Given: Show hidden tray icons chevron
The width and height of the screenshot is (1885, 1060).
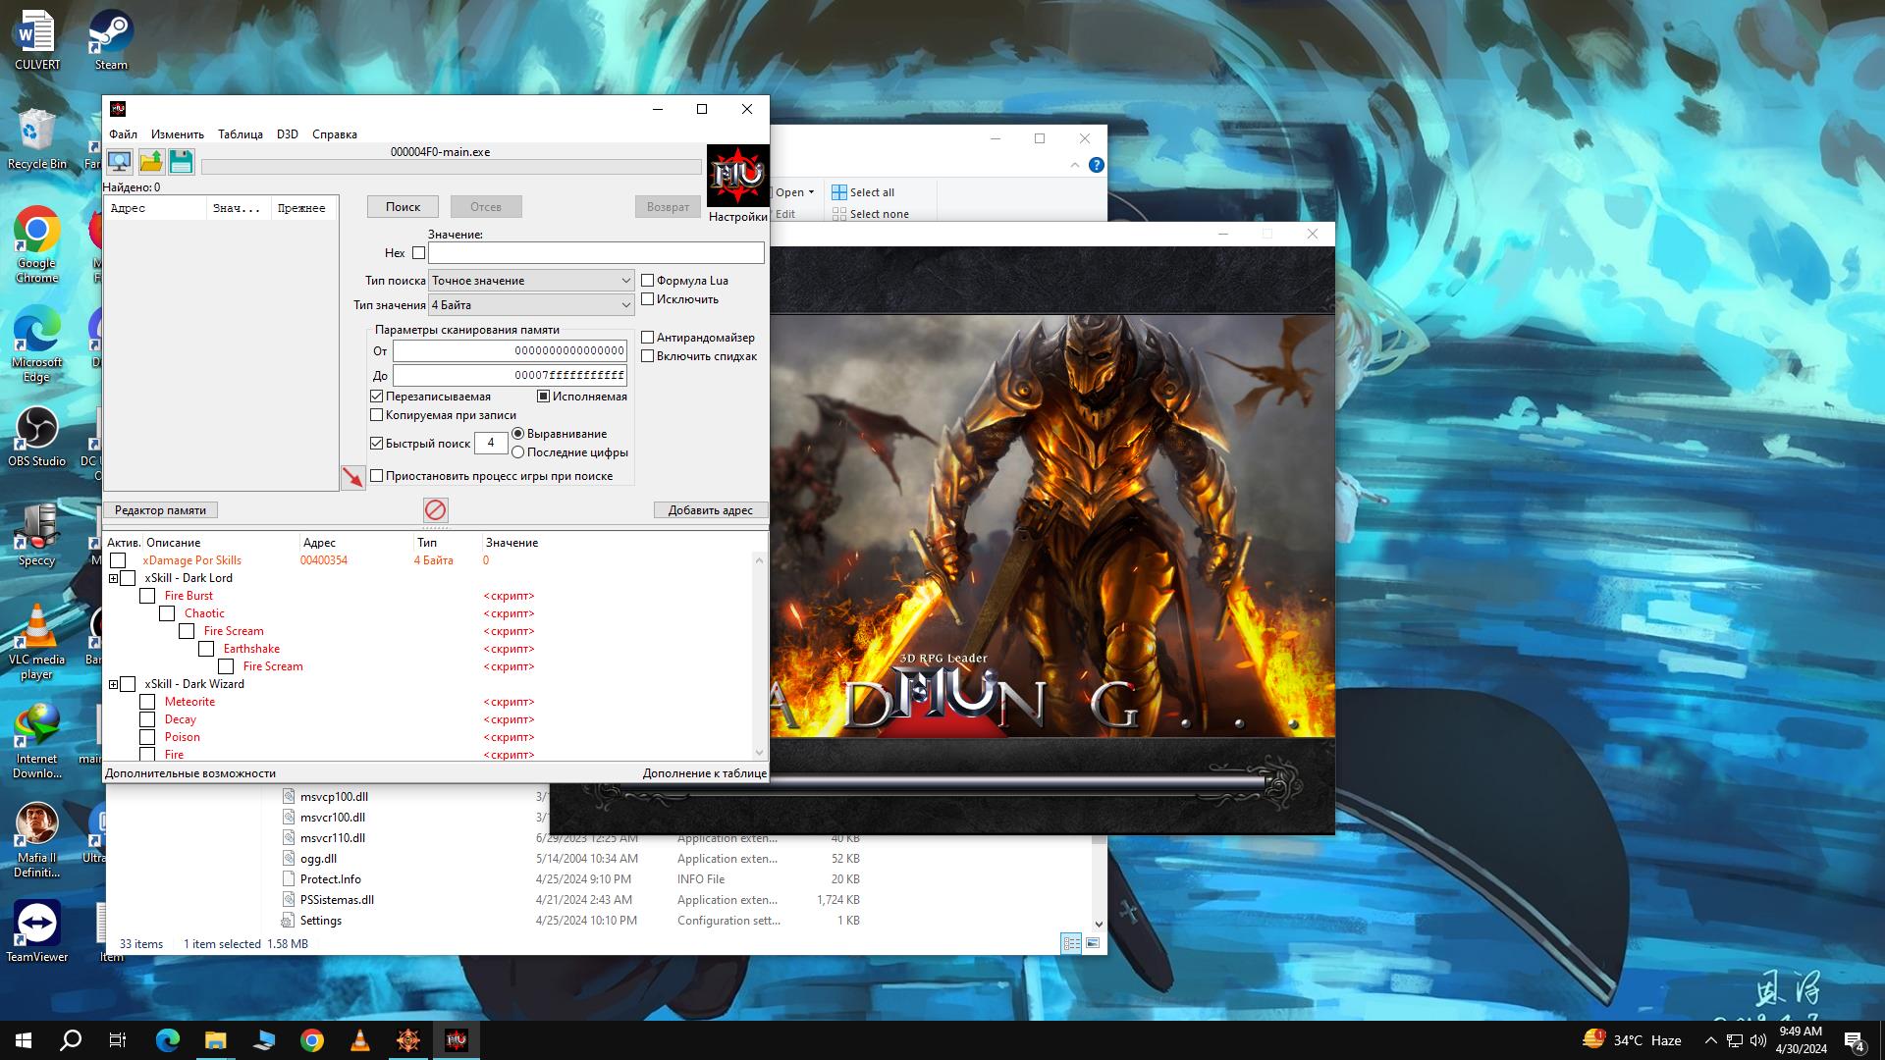Looking at the screenshot, I should pyautogui.click(x=1710, y=1040).
